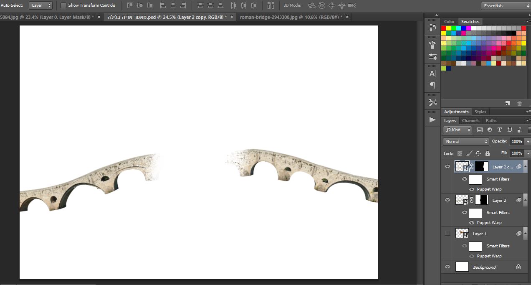The width and height of the screenshot is (531, 285).
Task: Click the delete swatch trash icon
Action: pyautogui.click(x=519, y=103)
